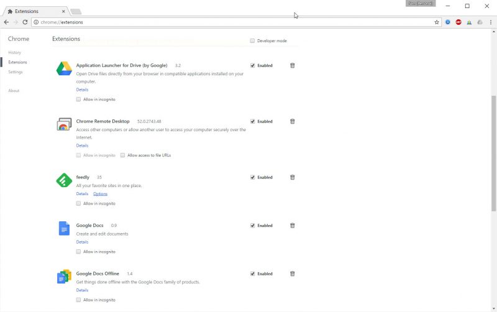Allow Google Docs in incognito
Screen dimensions: 497x312
click(x=78, y=252)
